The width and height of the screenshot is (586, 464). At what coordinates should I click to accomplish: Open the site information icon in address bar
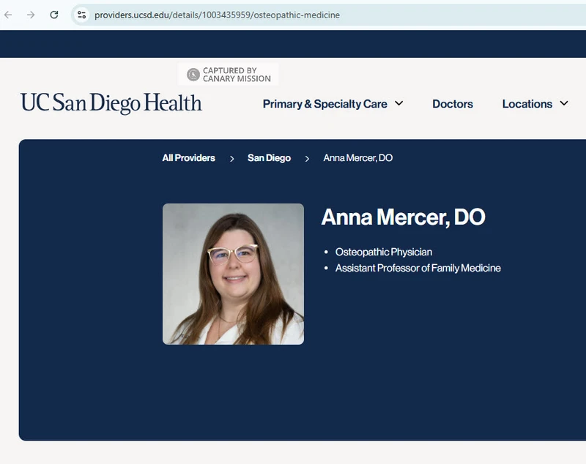pos(81,15)
